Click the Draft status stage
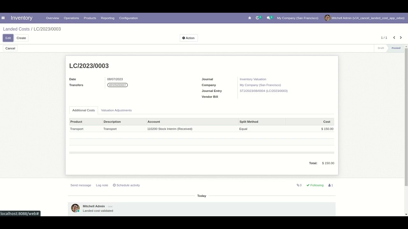This screenshot has height=229, width=408. click(381, 48)
